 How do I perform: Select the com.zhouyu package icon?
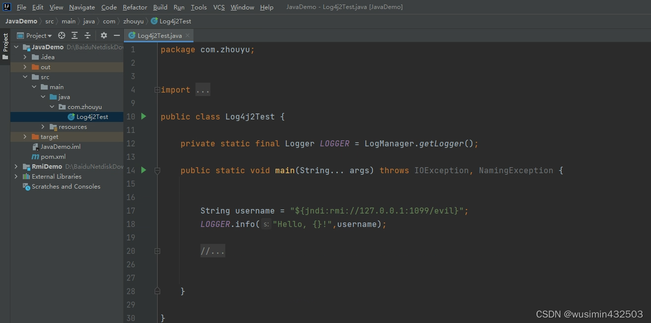tap(62, 107)
